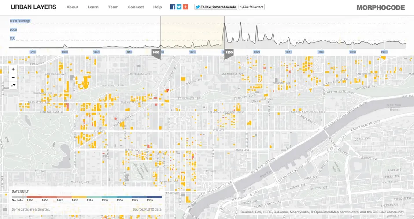The image size is (414, 219).
Task: Share on Facebook icon
Action: pyautogui.click(x=173, y=7)
